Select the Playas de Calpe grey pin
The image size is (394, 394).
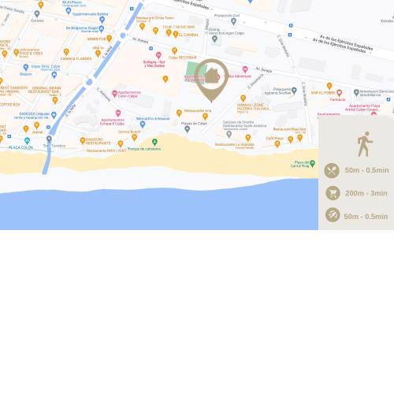[187, 129]
